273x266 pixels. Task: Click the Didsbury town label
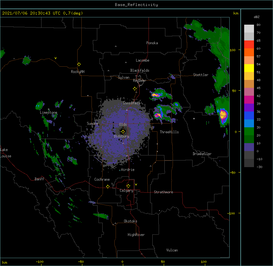pyautogui.click(x=122, y=136)
